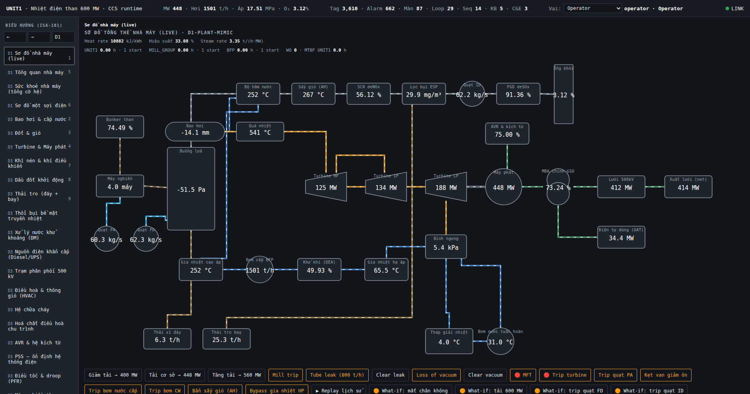Select the Turbine IP symbol showing 134 MW
750x394 pixels.
[x=386, y=187]
